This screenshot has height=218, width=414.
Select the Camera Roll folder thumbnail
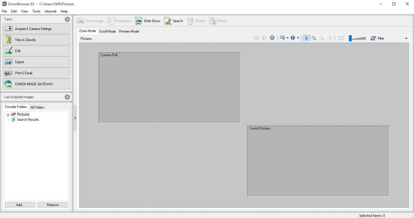pyautogui.click(x=170, y=88)
